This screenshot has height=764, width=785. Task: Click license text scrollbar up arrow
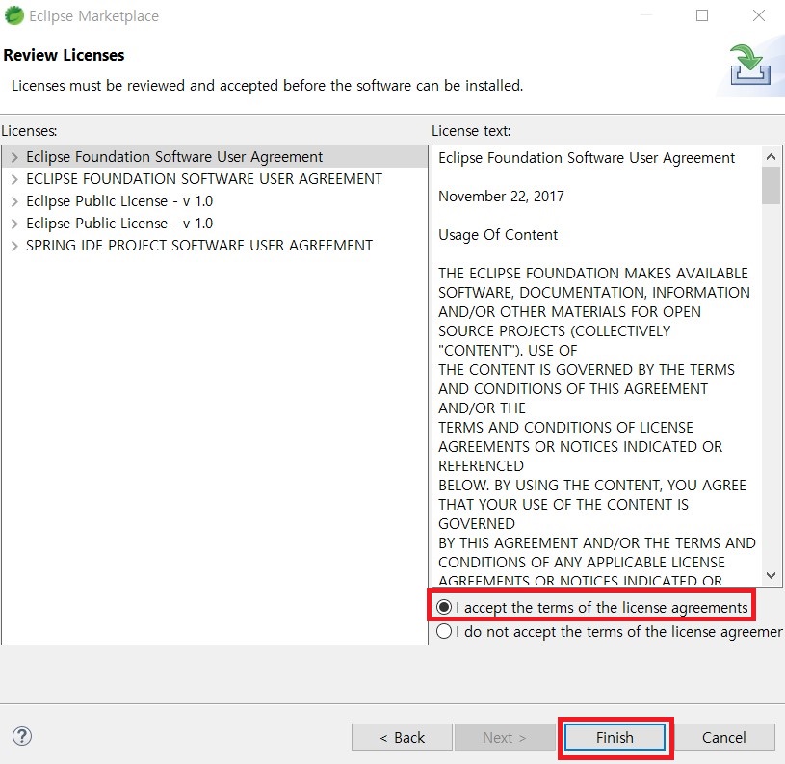click(x=771, y=157)
